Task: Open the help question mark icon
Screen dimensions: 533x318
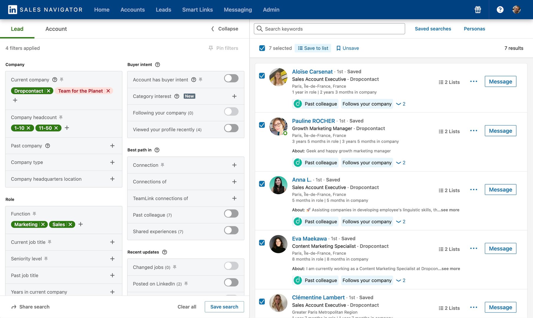Action: tap(500, 10)
